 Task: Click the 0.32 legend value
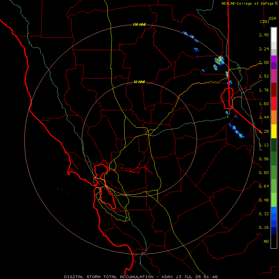(x=264, y=214)
